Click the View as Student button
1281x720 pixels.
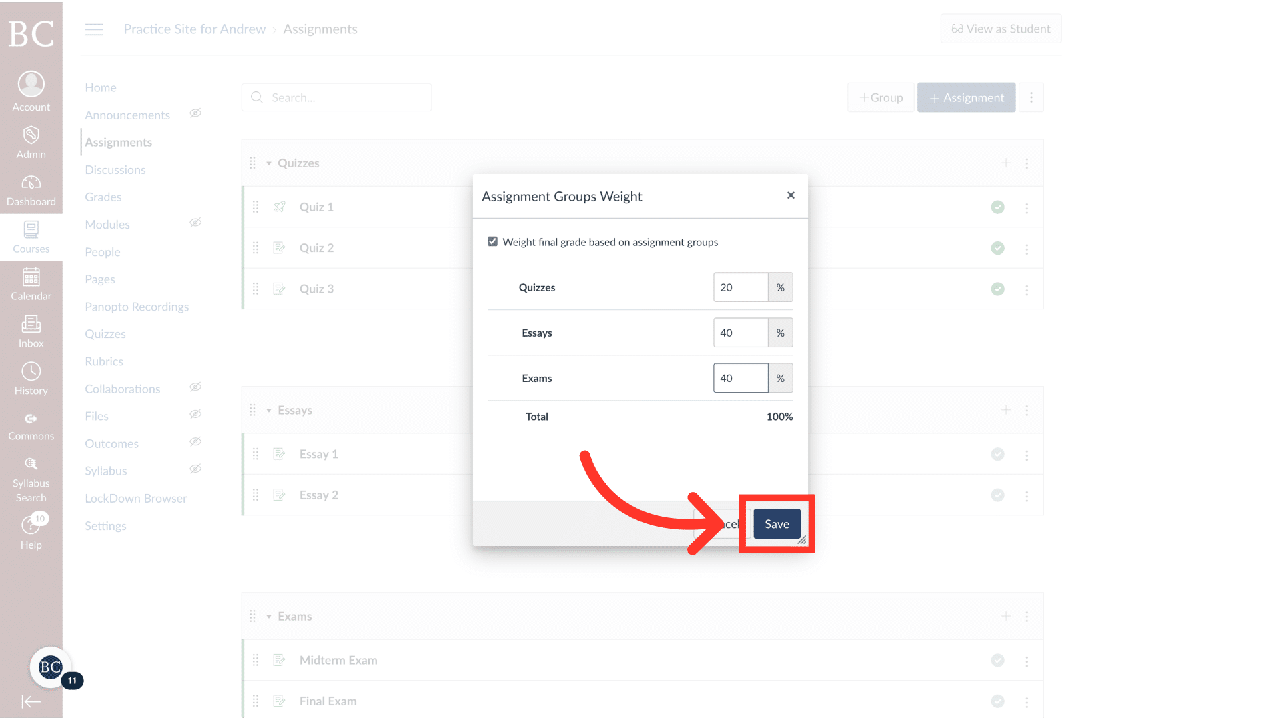click(x=1001, y=29)
